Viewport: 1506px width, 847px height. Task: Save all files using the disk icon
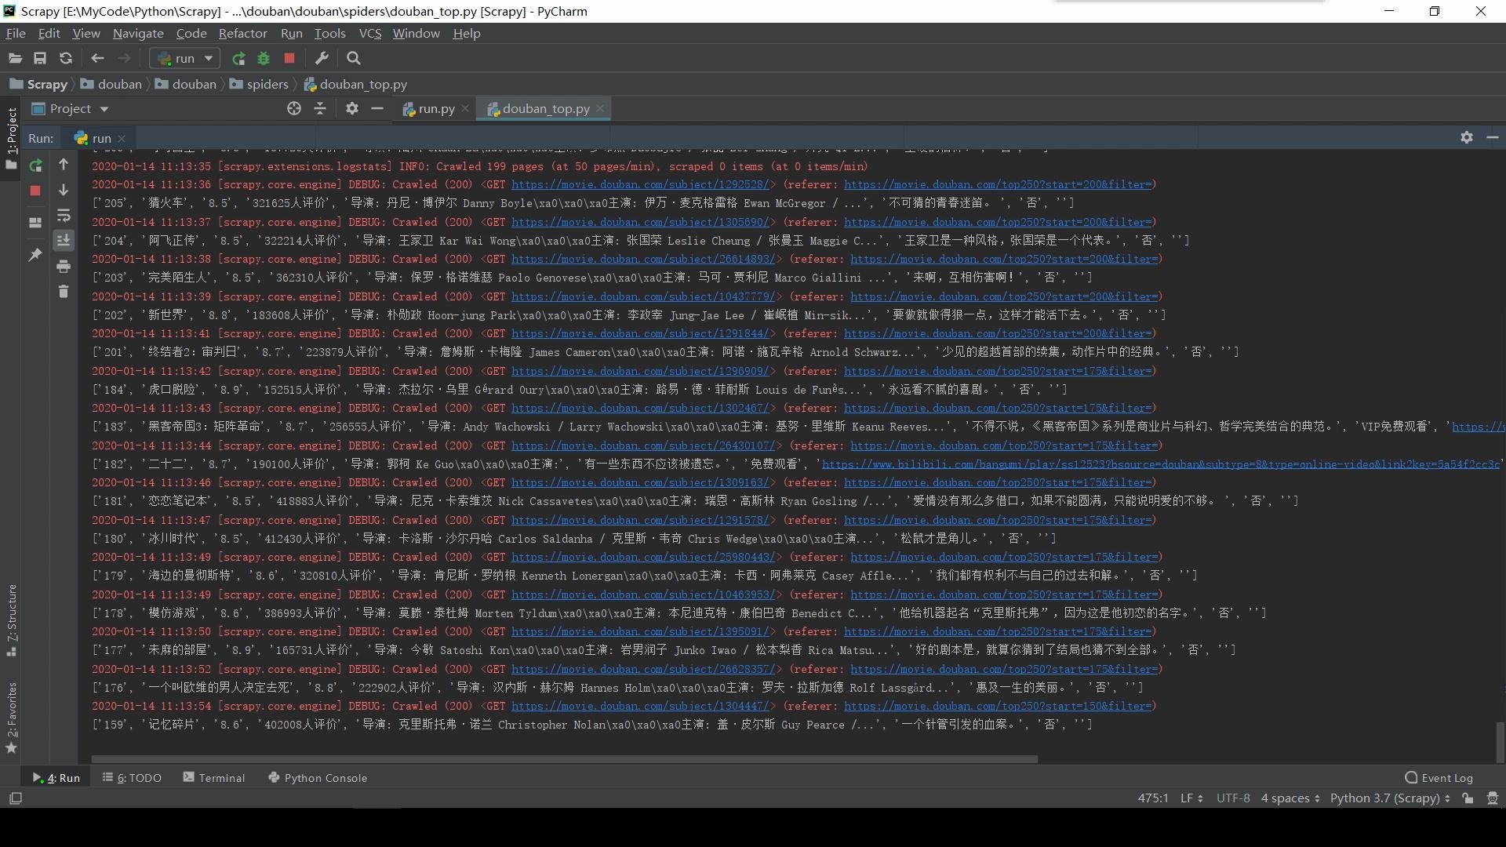[x=40, y=58]
